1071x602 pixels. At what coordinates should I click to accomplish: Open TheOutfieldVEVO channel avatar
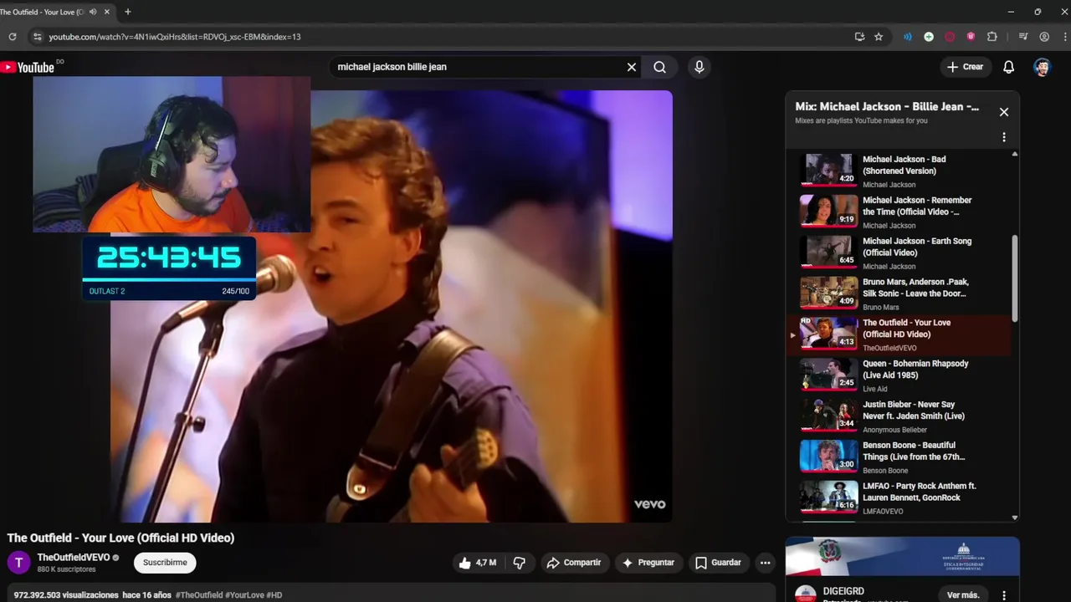pos(18,563)
